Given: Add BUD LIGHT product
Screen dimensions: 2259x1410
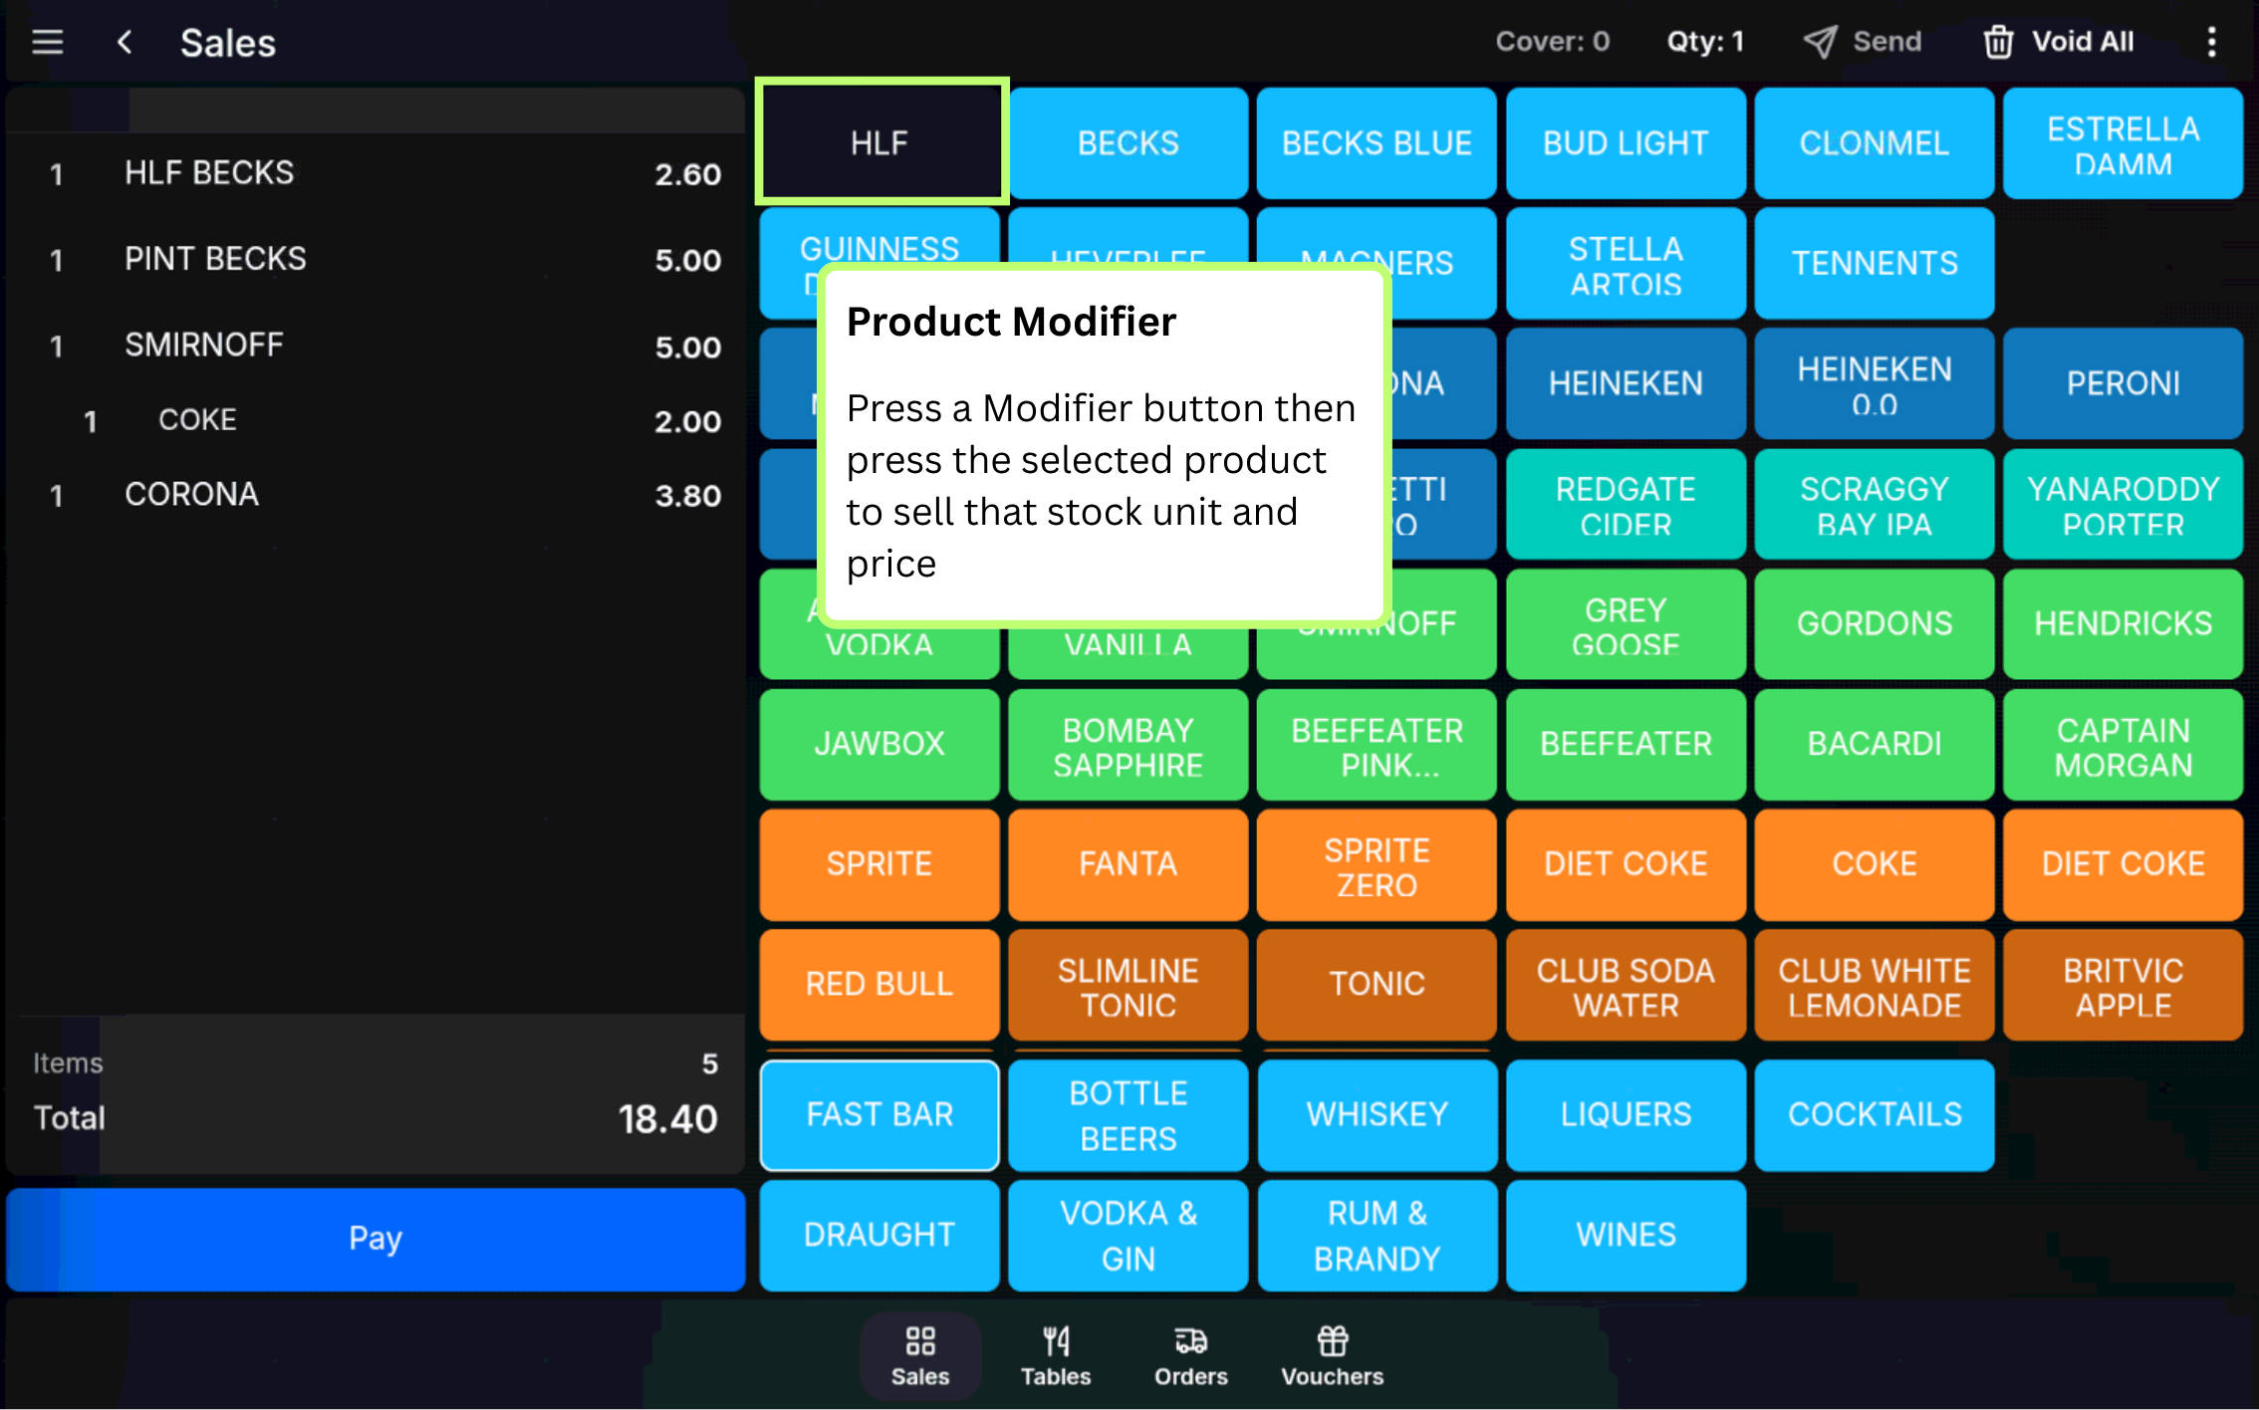Looking at the screenshot, I should pos(1626,142).
